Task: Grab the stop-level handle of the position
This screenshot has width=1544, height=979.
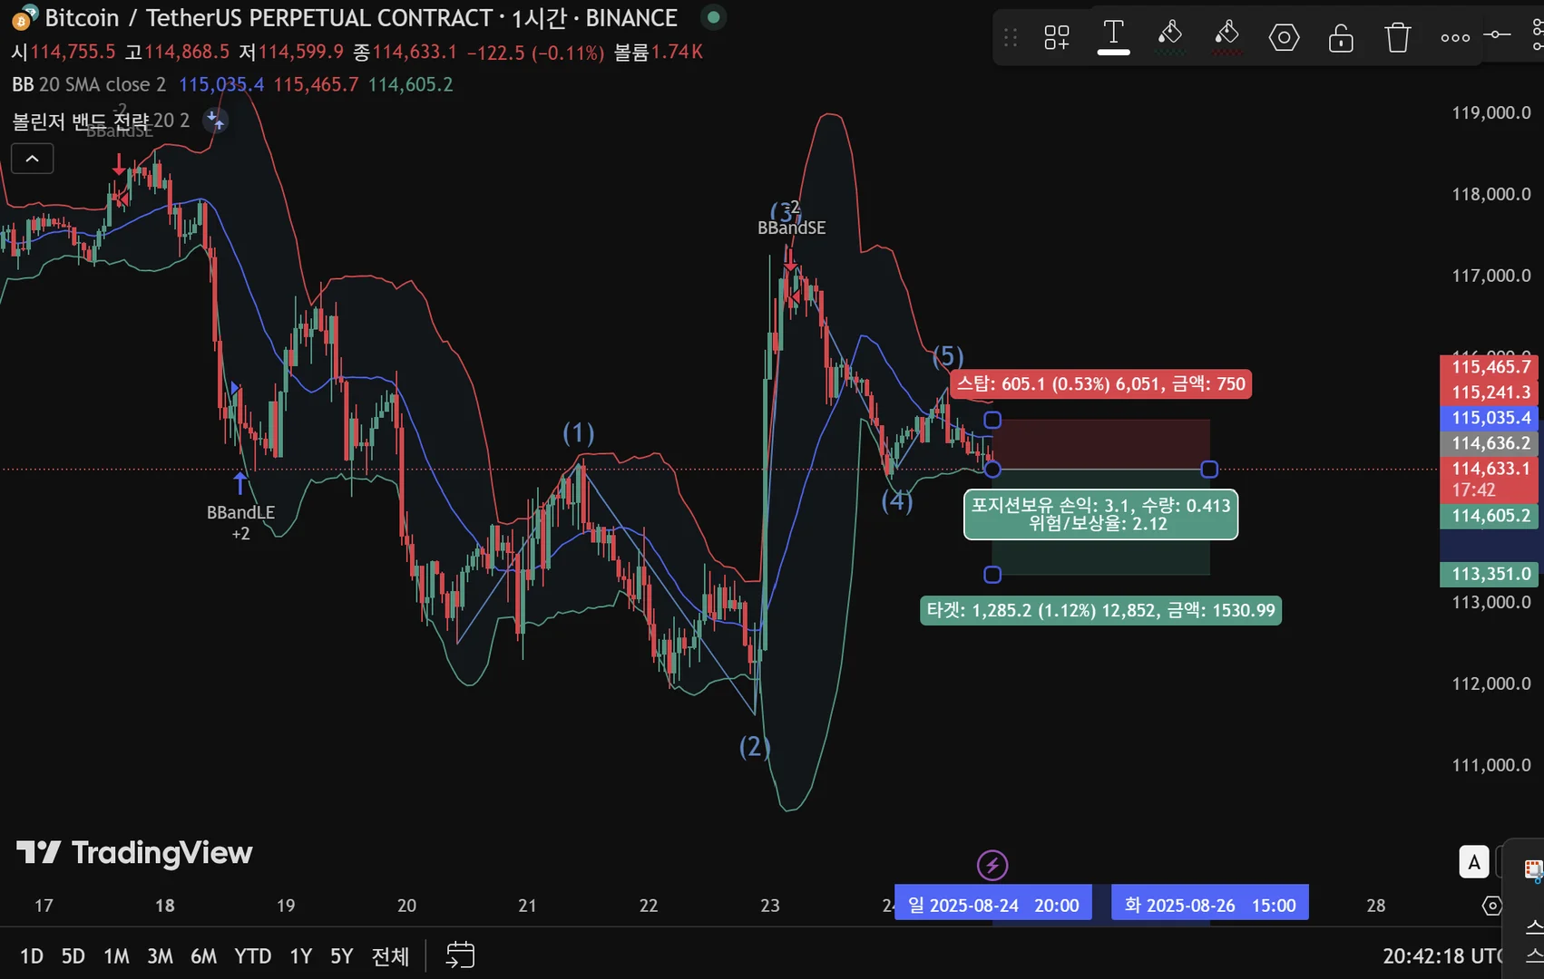Action: 992,421
